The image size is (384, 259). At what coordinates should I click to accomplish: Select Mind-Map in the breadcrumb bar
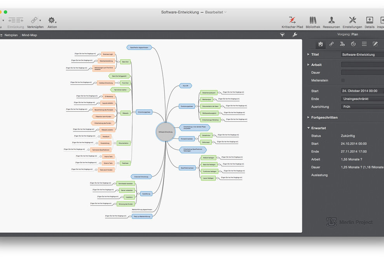coord(30,35)
